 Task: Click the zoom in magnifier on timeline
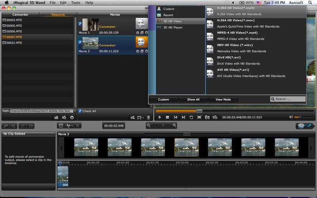point(174,126)
